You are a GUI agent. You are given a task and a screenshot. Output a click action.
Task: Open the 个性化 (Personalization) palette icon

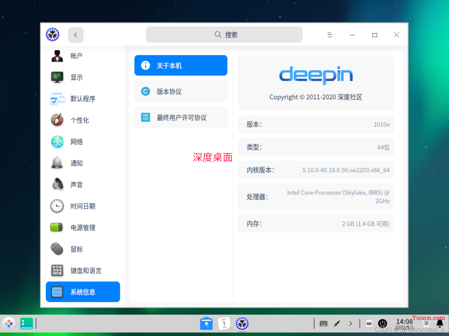[57, 120]
